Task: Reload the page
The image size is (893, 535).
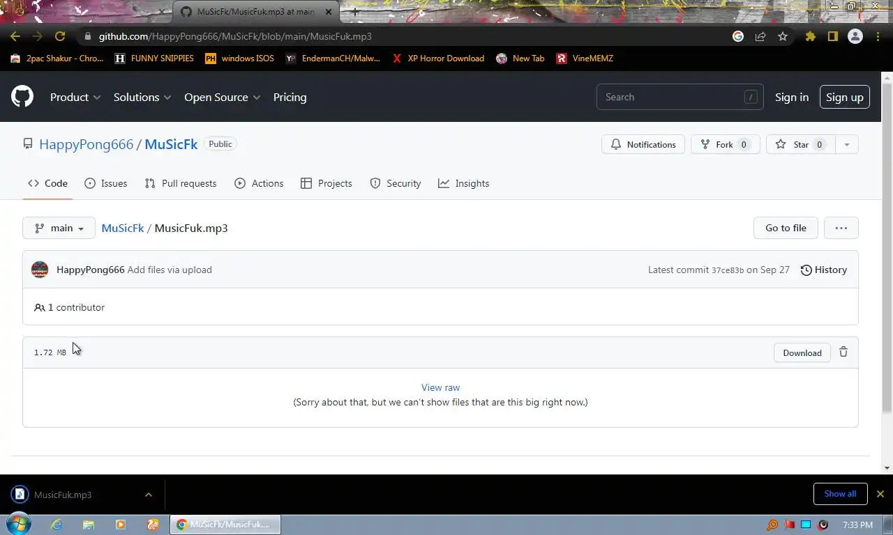Action: [x=60, y=36]
